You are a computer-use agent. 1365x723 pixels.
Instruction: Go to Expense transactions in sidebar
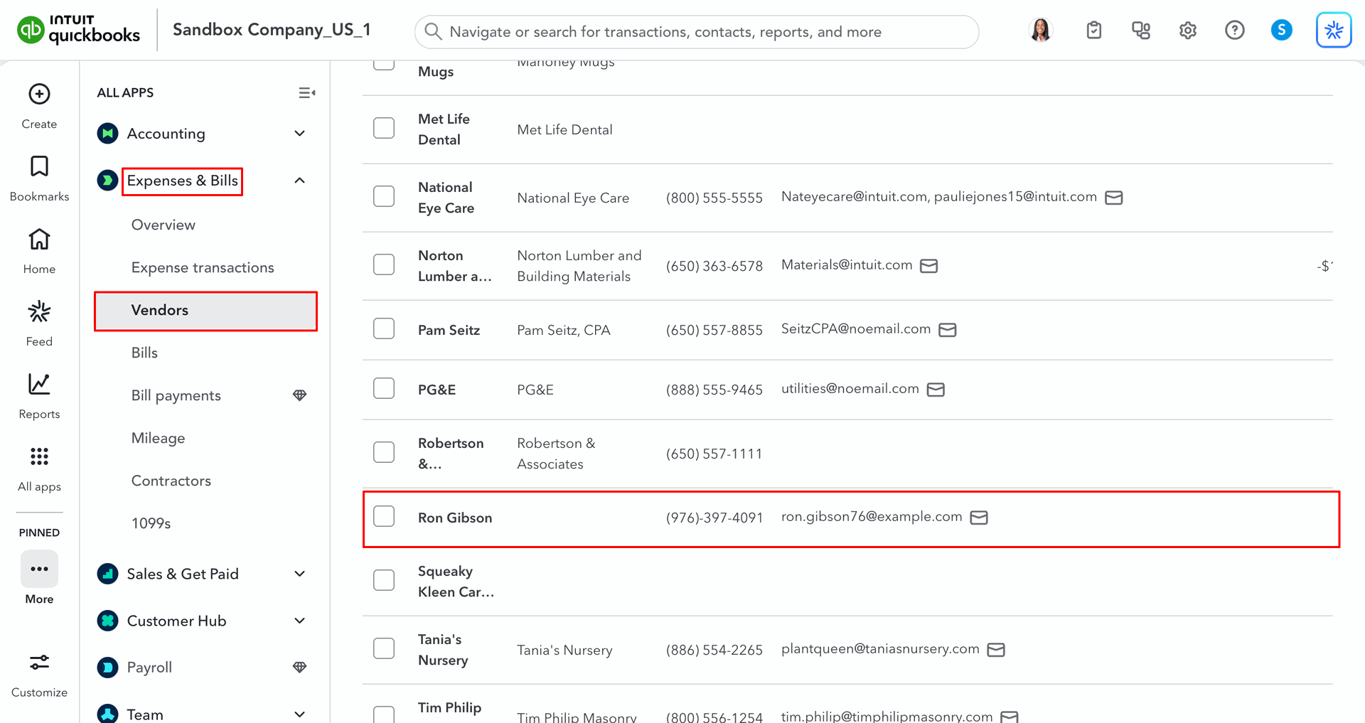(203, 267)
